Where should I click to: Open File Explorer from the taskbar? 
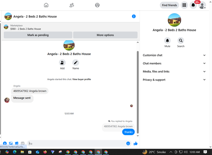click(x=22, y=152)
